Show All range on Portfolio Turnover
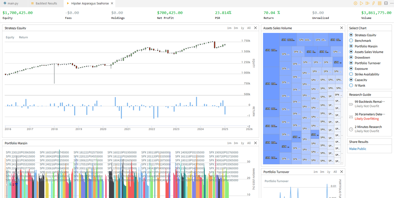 coord(335,172)
